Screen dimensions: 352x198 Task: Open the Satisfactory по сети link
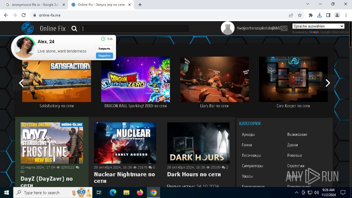tap(57, 106)
